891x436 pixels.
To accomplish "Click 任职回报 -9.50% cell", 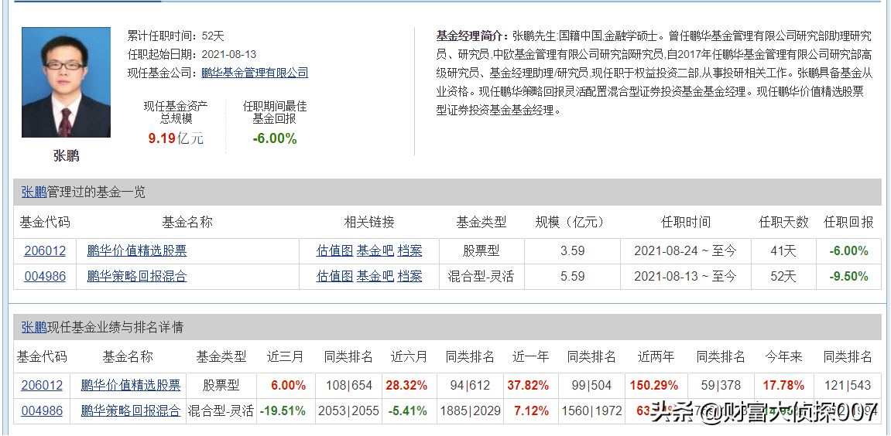I will [849, 277].
